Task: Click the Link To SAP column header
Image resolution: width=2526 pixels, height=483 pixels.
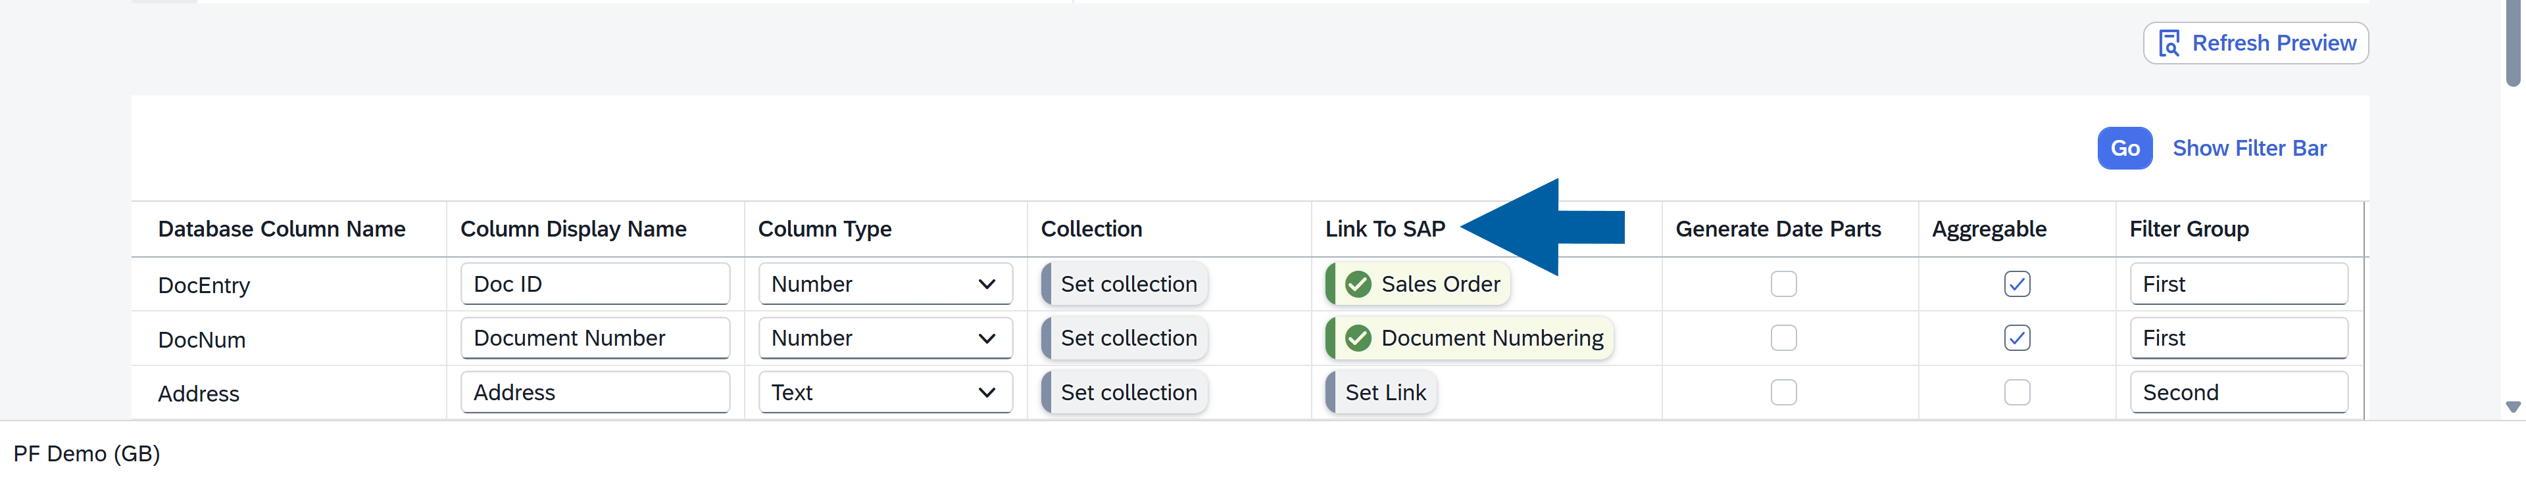Action: 1383,229
